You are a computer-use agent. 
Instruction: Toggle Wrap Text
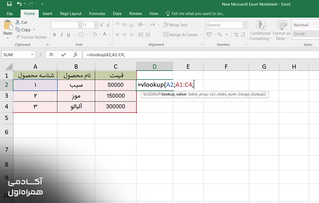pyautogui.click(x=176, y=25)
